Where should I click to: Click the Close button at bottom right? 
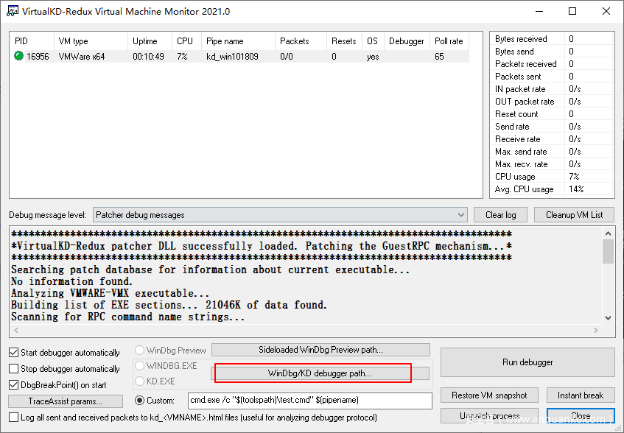581,416
